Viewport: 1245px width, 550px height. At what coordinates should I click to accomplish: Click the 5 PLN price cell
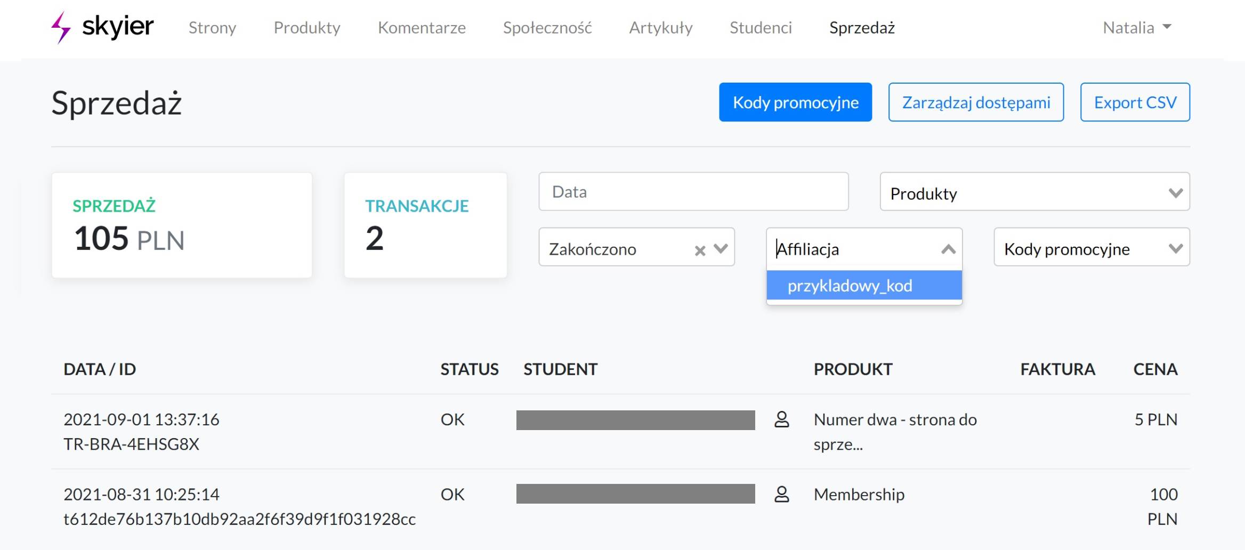click(x=1156, y=419)
